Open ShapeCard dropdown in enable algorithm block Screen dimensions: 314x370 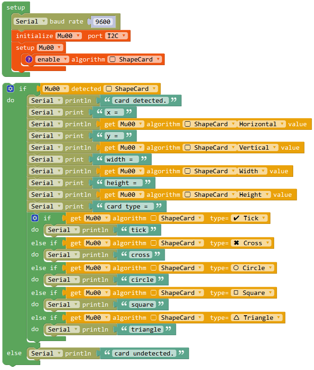(x=135, y=59)
